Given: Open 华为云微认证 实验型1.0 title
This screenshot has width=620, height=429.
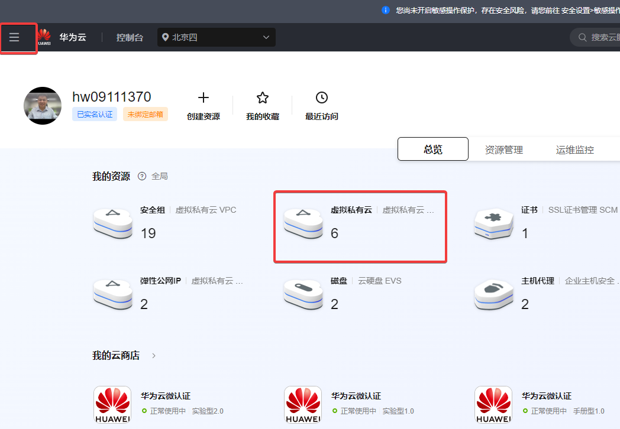Looking at the screenshot, I should 356,396.
